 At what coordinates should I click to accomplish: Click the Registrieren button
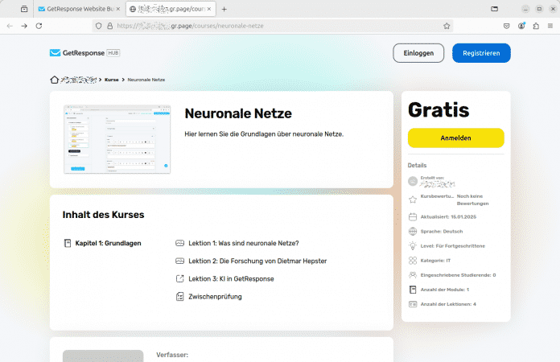click(481, 53)
